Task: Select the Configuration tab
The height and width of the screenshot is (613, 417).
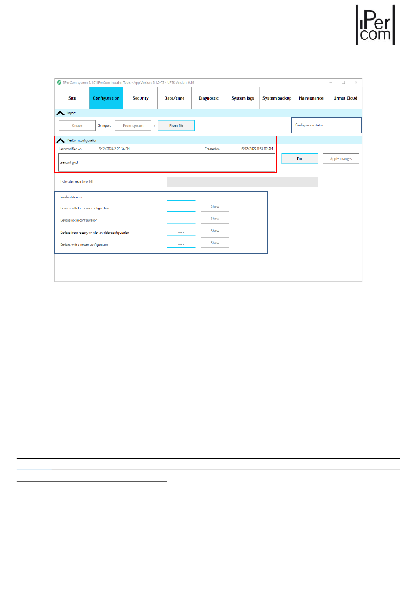Action: coord(106,98)
